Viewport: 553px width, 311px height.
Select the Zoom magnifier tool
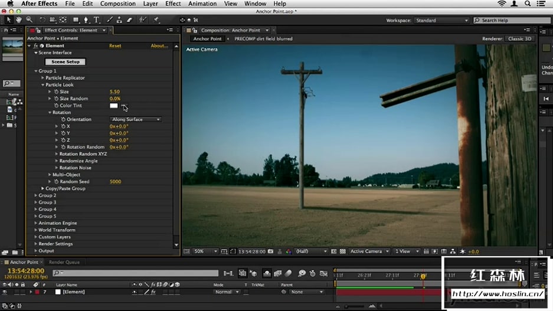click(x=29, y=20)
